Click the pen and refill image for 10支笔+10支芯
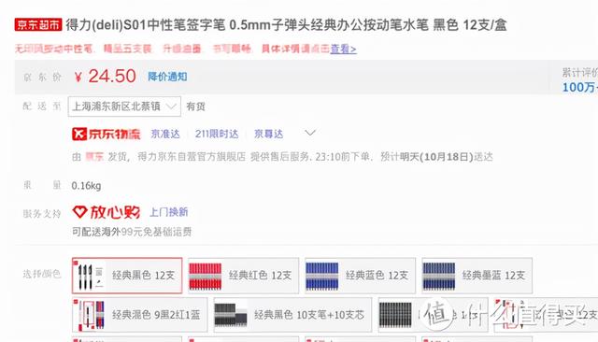Viewport: 598px width, 342px height. pos(231,315)
